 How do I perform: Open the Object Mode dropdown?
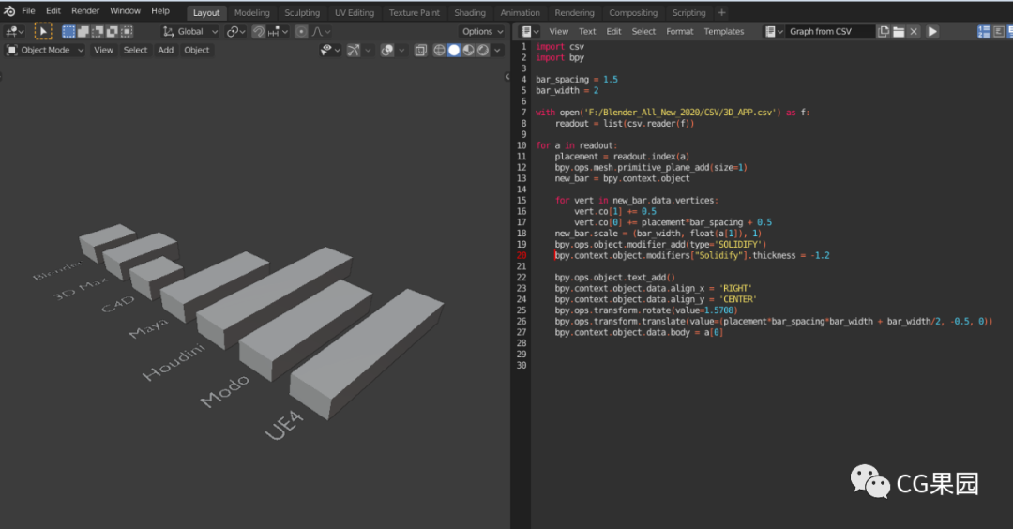pyautogui.click(x=45, y=50)
